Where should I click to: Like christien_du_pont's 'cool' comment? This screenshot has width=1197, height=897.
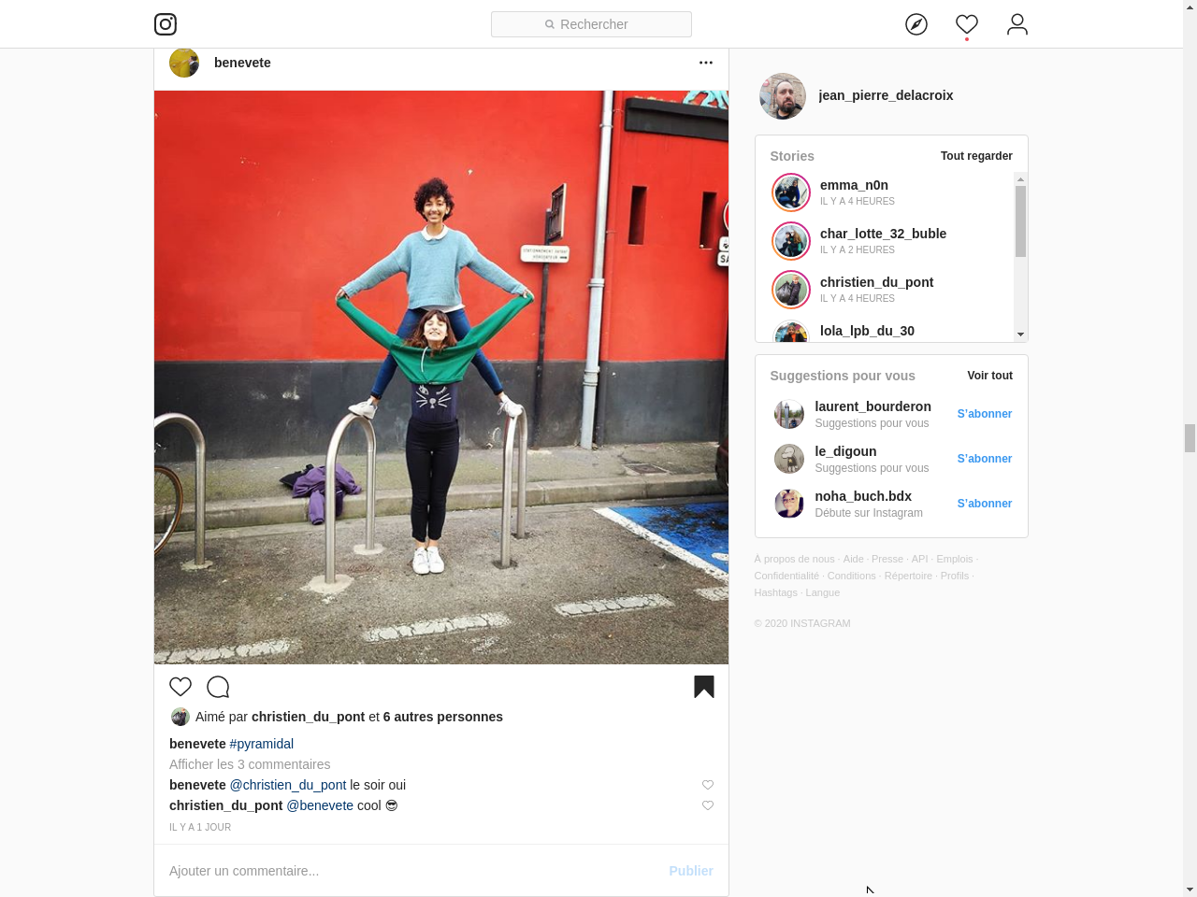pyautogui.click(x=708, y=805)
